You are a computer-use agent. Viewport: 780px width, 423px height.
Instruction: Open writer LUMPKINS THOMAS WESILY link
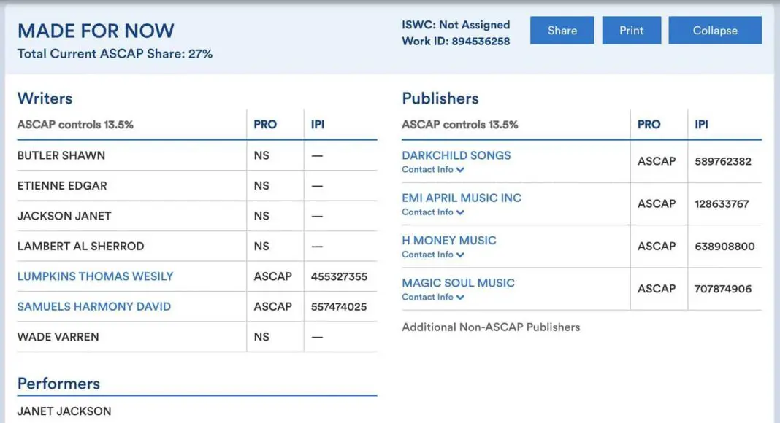pos(95,276)
